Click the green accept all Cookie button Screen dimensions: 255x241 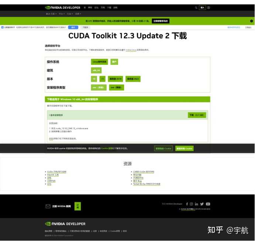coord(185,149)
